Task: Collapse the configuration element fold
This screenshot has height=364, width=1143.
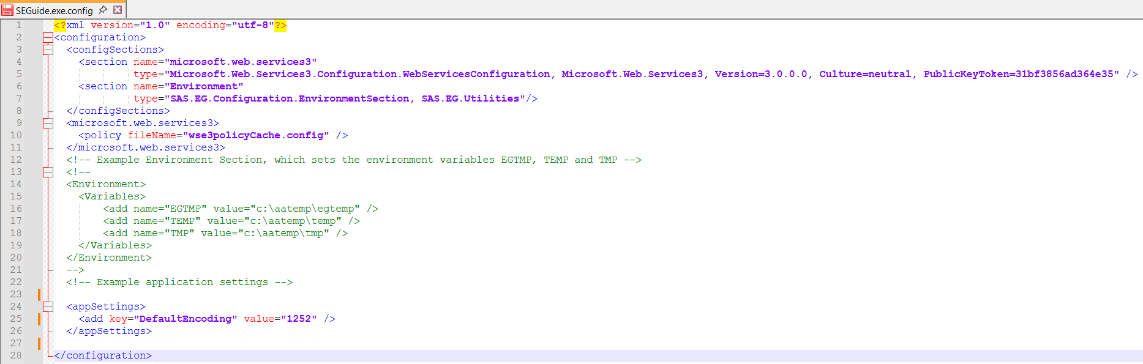Action: [x=48, y=37]
